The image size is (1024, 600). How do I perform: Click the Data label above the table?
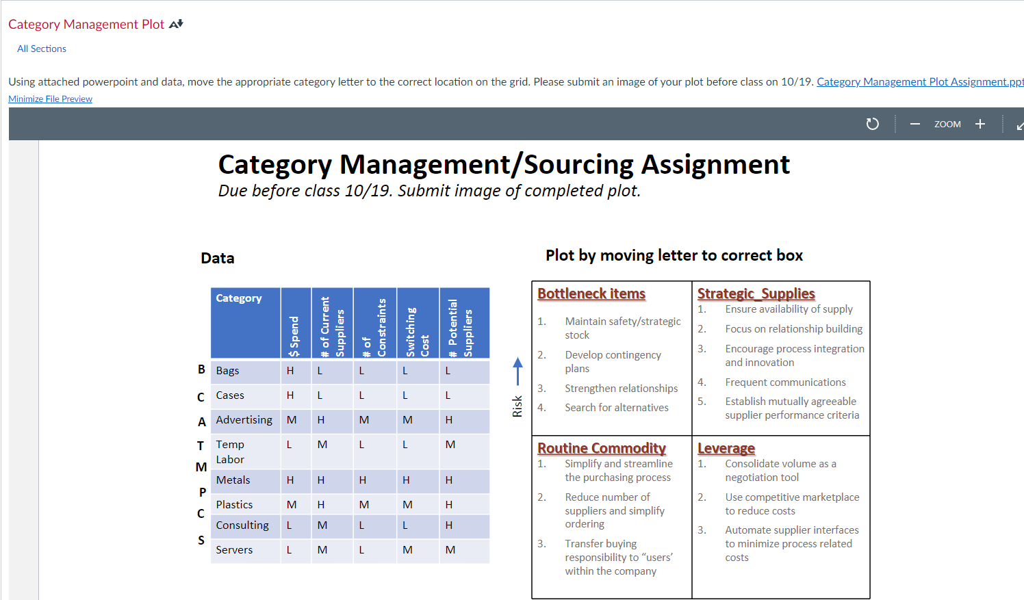[x=217, y=258]
